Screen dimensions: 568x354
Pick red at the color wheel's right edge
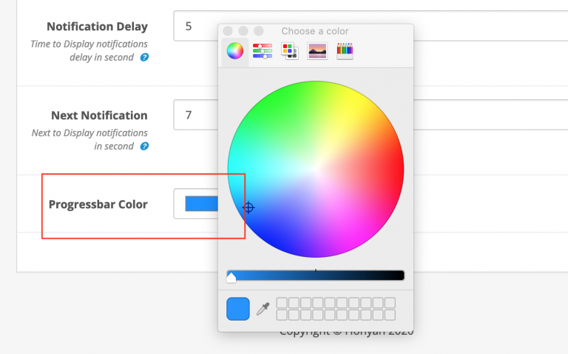pos(399,170)
